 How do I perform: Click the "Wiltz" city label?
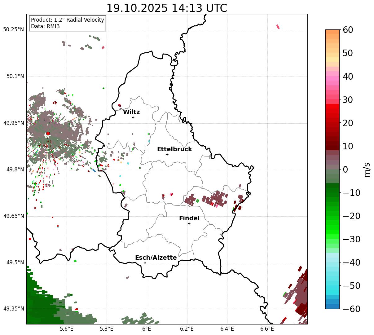pos(131,112)
